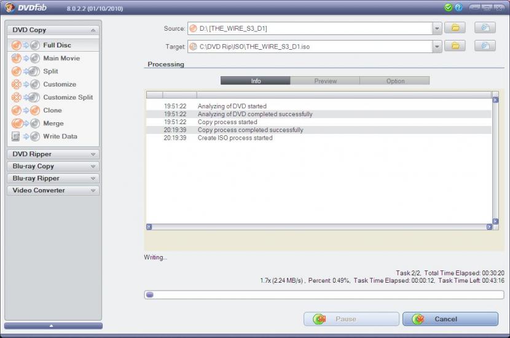Open the Source dropdown arrow

(437, 28)
